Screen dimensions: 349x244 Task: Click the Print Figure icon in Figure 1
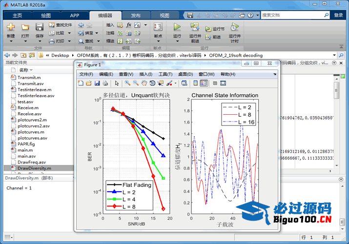pyautogui.click(x=105, y=83)
